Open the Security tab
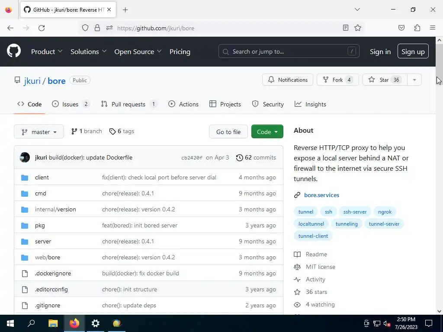The width and height of the screenshot is (443, 332). [x=268, y=104]
